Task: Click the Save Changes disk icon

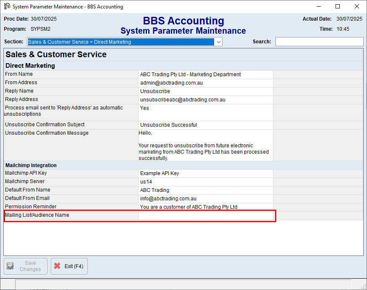Action: [10, 266]
